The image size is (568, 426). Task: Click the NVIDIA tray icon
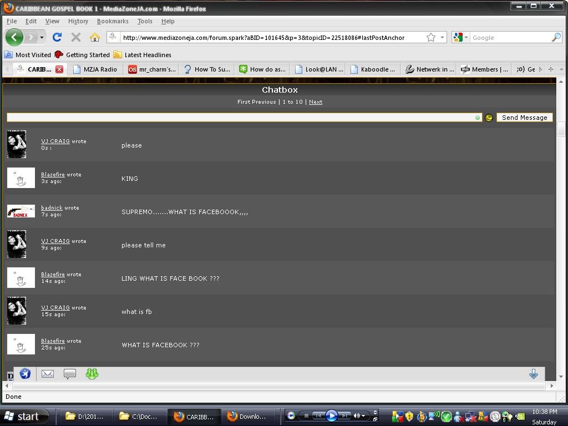click(520, 417)
